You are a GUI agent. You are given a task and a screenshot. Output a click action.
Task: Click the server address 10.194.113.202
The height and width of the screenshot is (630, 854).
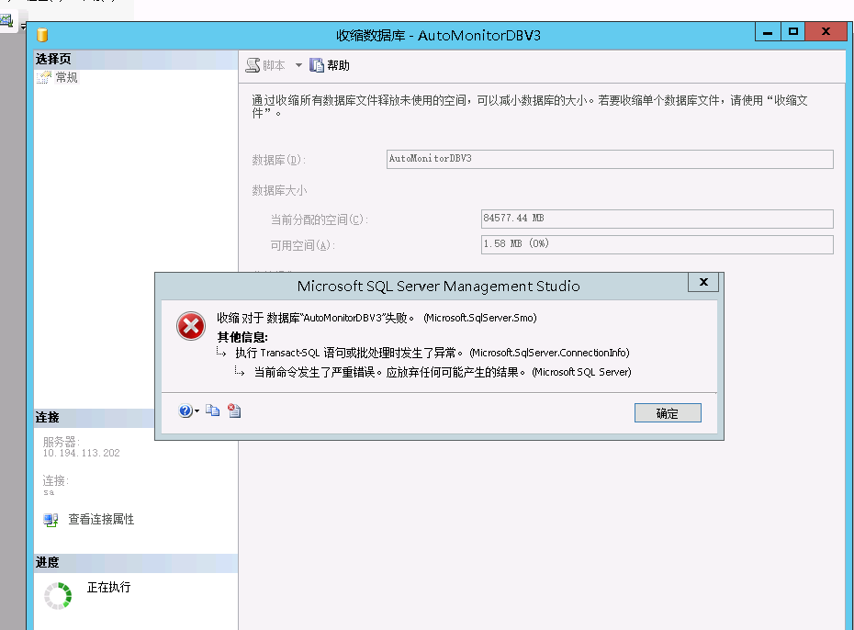(81, 453)
